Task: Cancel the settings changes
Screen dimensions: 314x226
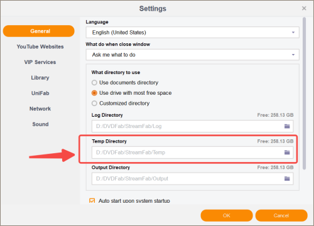Action: (281, 215)
